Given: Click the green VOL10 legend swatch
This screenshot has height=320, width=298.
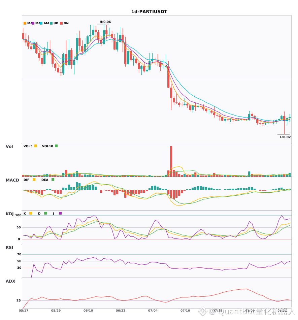Looking at the screenshot, I should (56, 146).
